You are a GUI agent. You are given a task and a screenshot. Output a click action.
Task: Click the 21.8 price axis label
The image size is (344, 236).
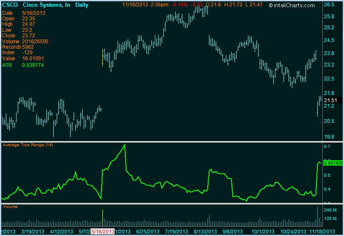click(329, 93)
